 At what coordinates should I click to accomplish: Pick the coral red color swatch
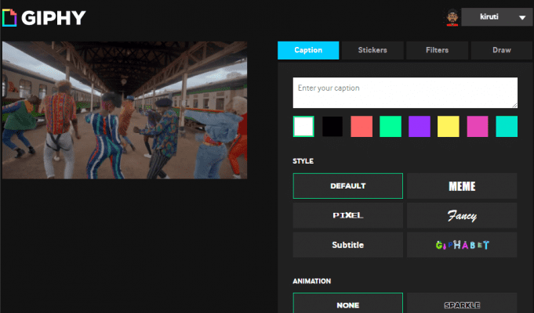(x=361, y=127)
